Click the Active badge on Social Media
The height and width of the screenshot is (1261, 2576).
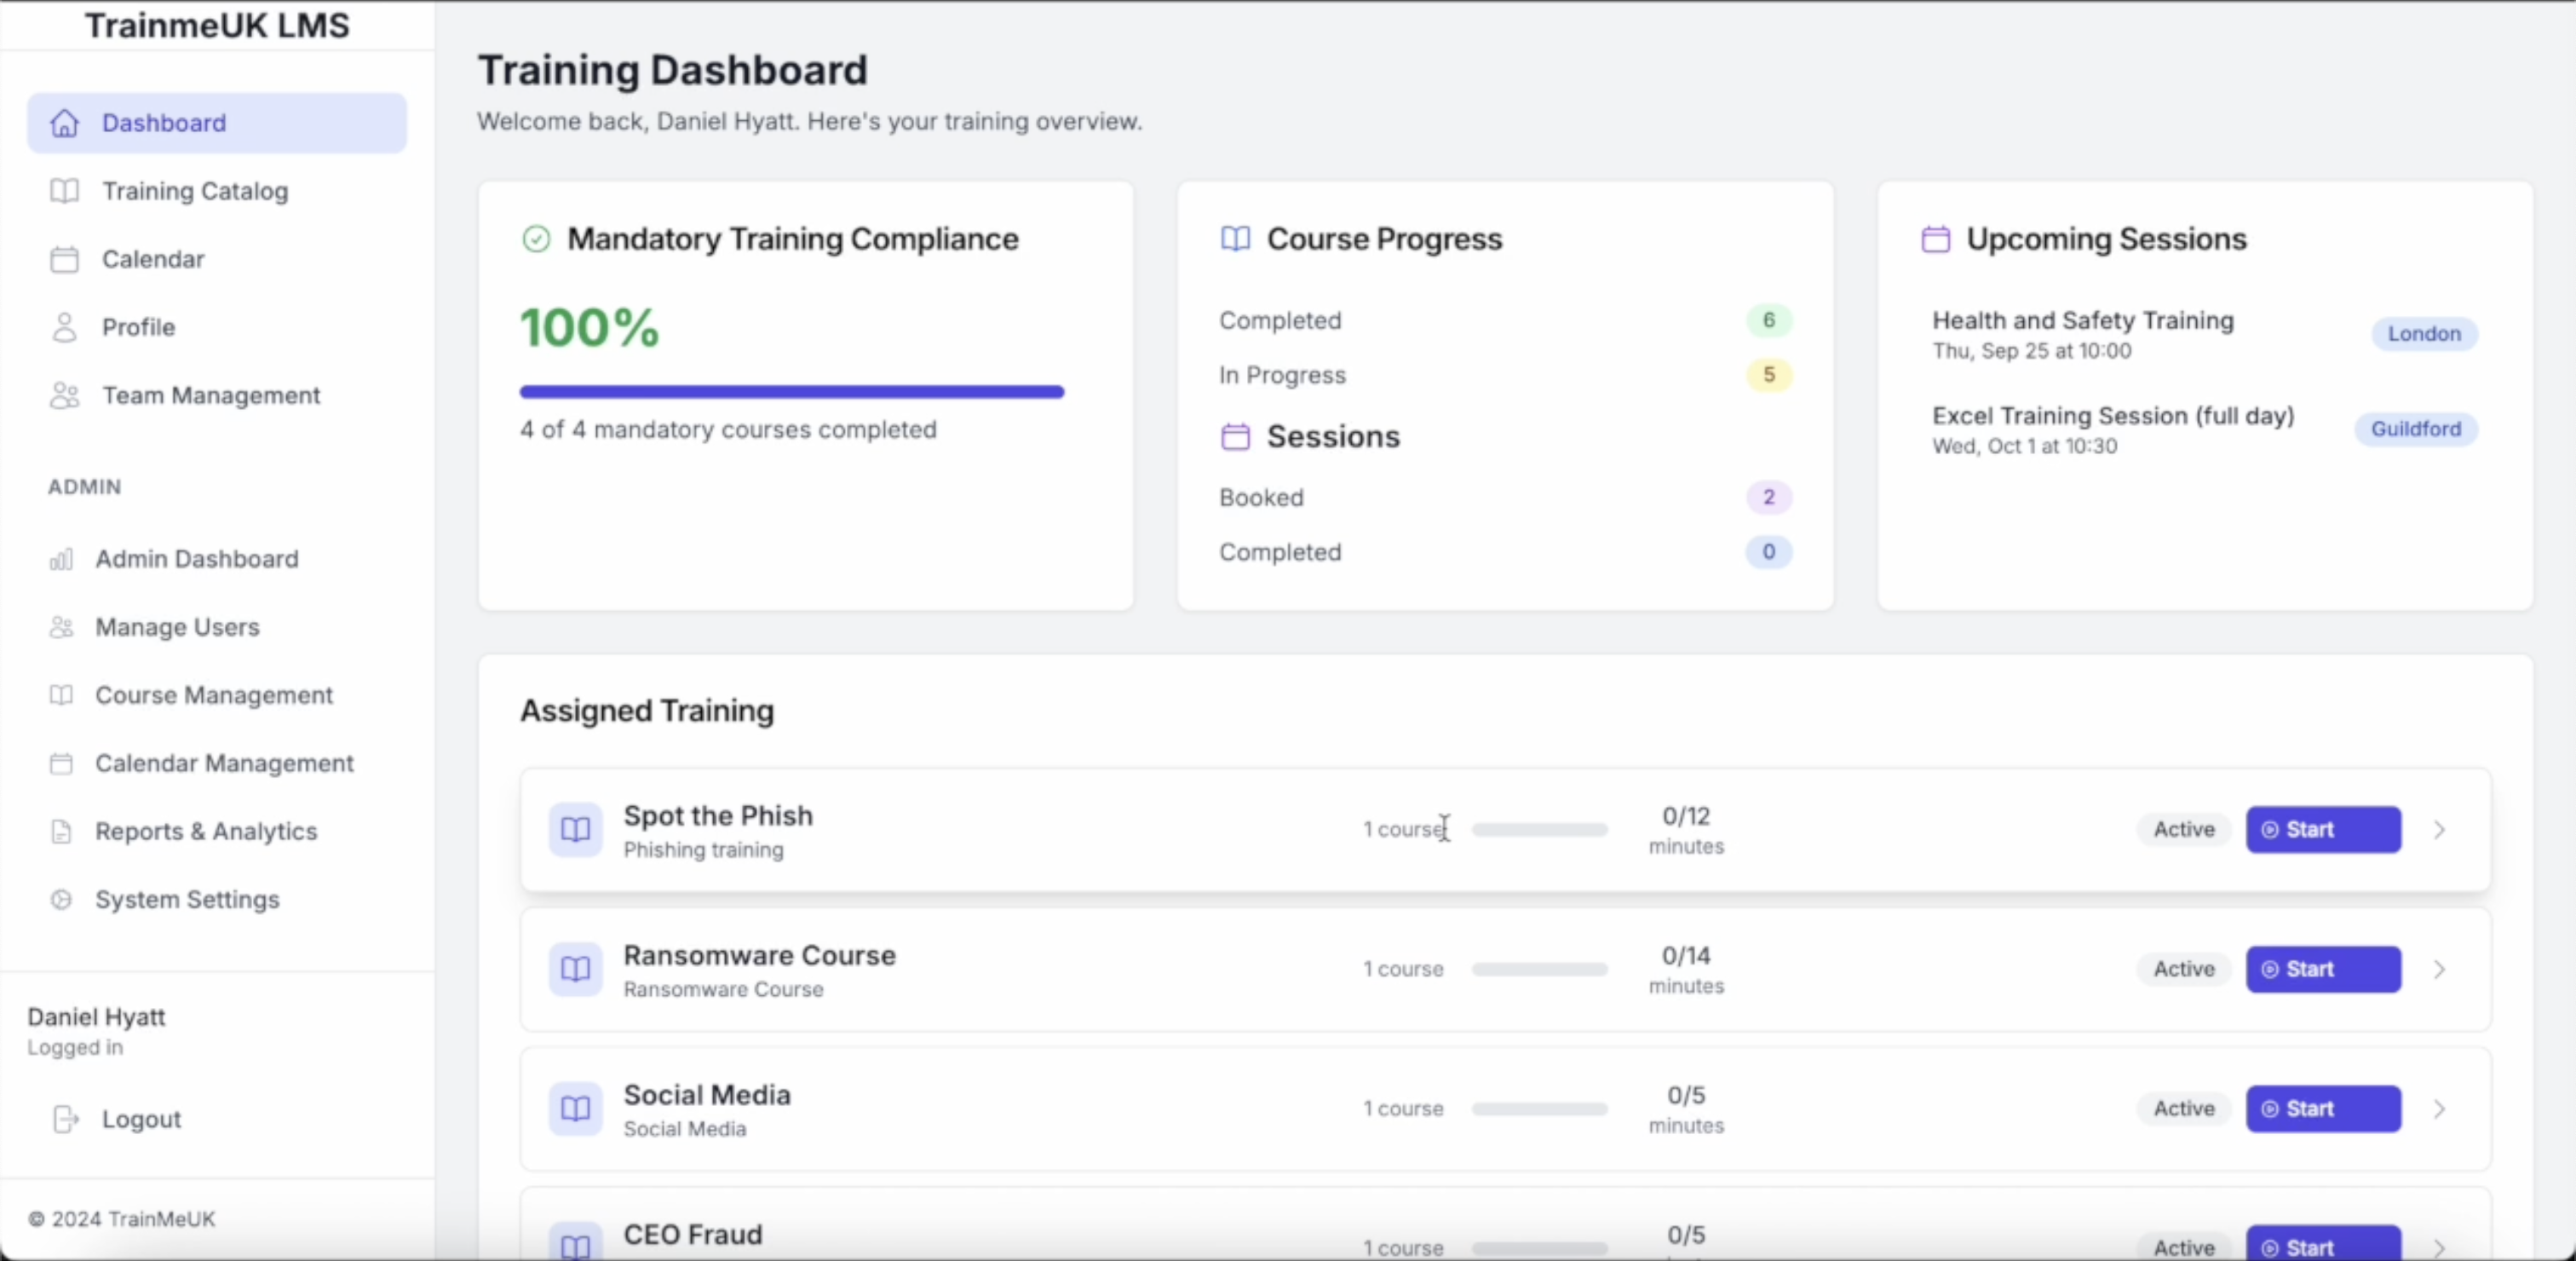pos(2184,1108)
